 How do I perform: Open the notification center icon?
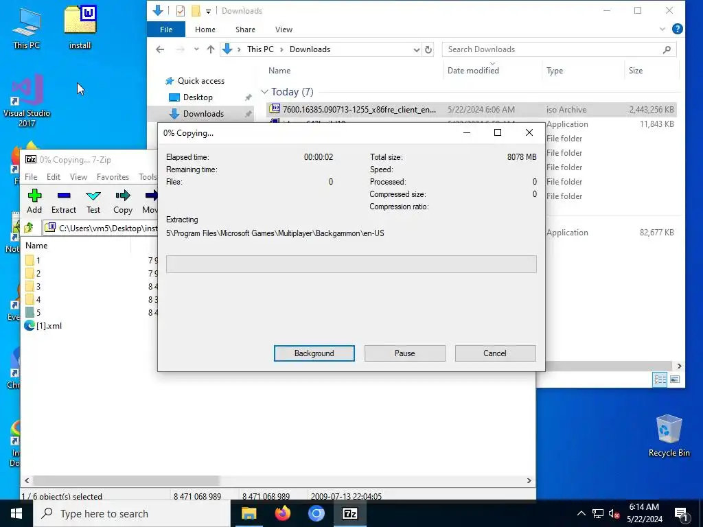pos(682,514)
